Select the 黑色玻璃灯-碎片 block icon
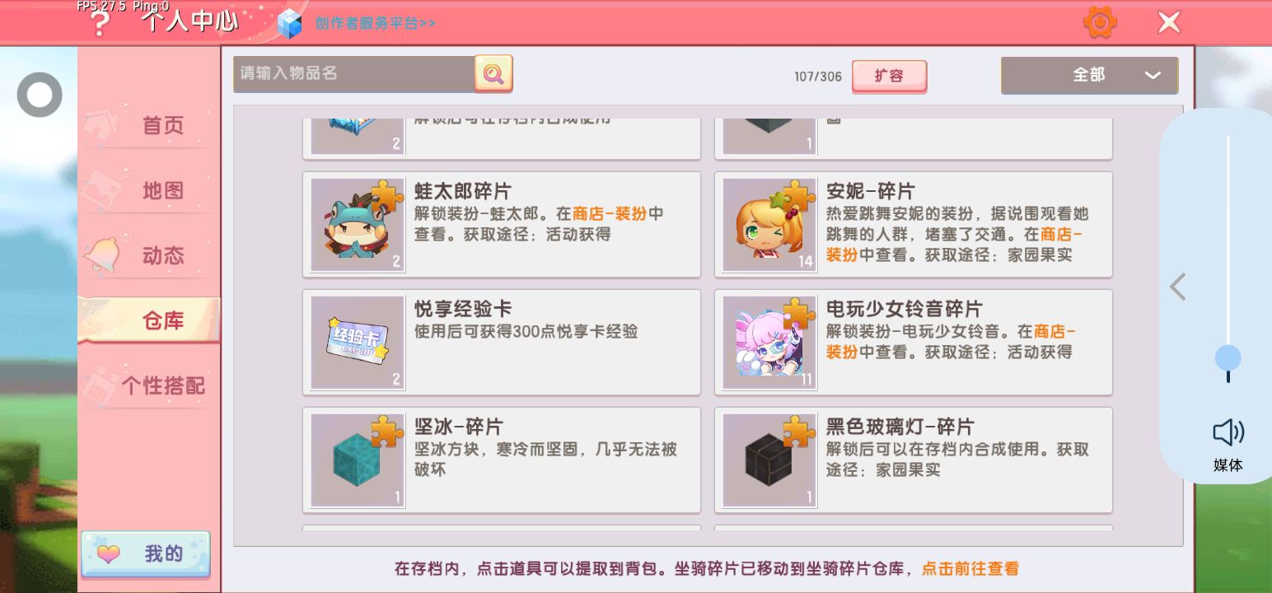The image size is (1272, 593). [x=769, y=460]
